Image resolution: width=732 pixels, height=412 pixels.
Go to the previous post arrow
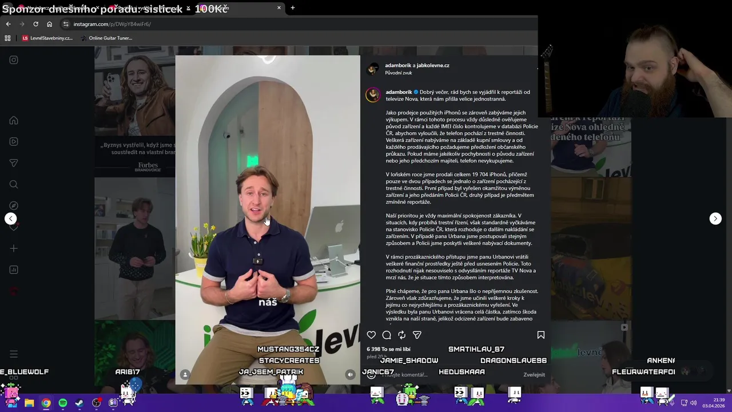11,219
